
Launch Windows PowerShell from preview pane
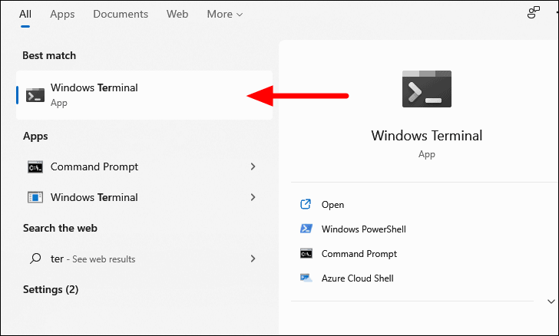(x=364, y=229)
